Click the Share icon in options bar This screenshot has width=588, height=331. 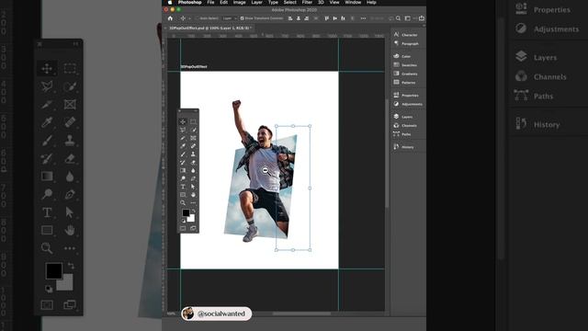click(x=422, y=18)
